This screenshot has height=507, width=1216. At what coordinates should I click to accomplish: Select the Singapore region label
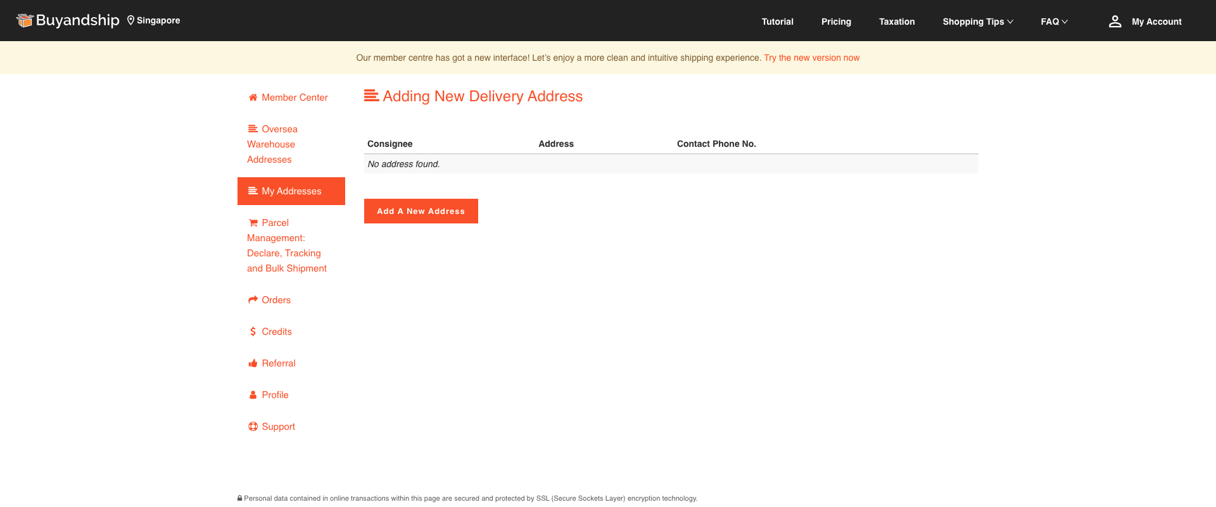click(x=158, y=20)
